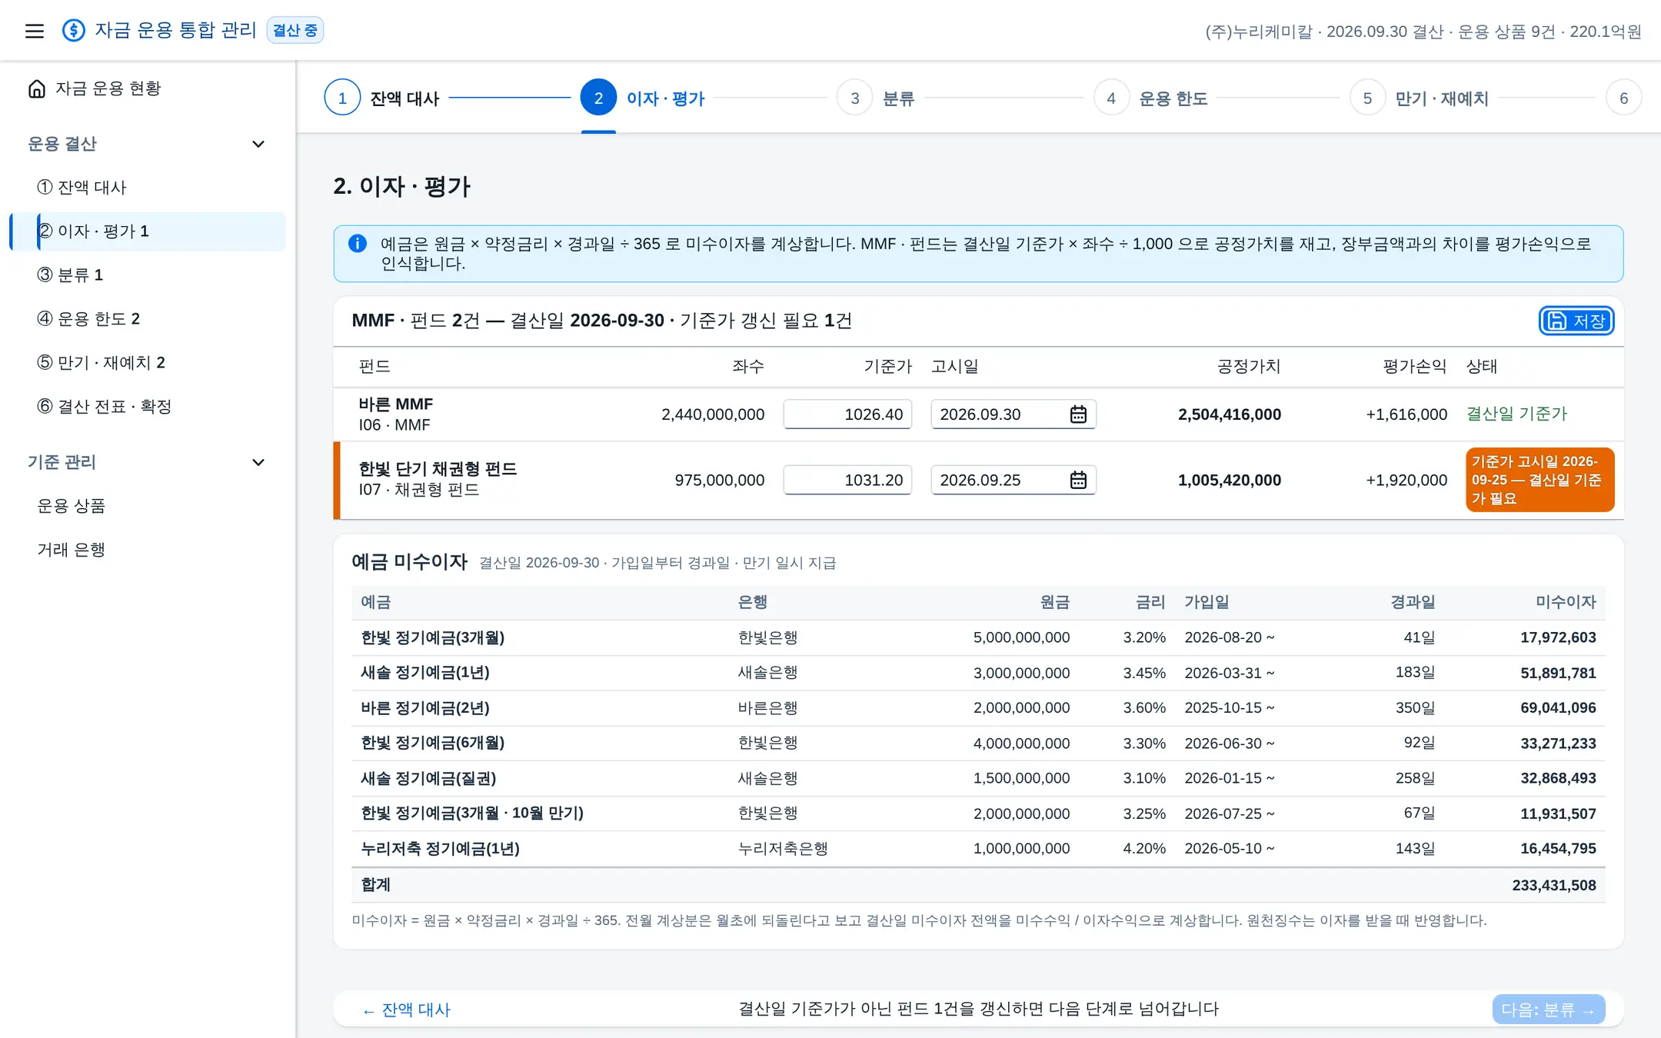
Task: Click valuation gain +1,920,000
Action: tap(1406, 480)
